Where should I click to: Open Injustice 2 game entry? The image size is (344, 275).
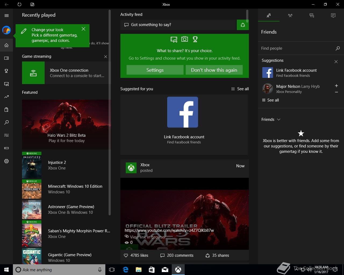point(66,165)
